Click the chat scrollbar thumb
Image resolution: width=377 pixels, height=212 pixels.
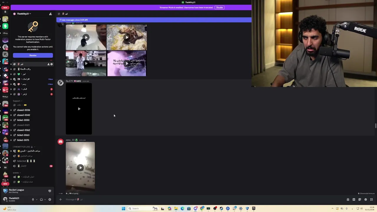376,126
